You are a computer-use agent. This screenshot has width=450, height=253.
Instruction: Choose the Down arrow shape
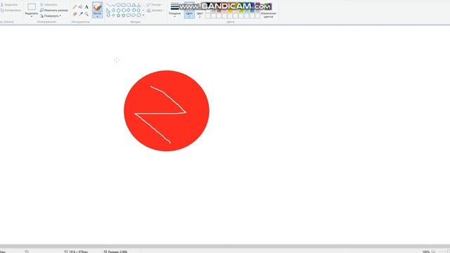point(108,15)
